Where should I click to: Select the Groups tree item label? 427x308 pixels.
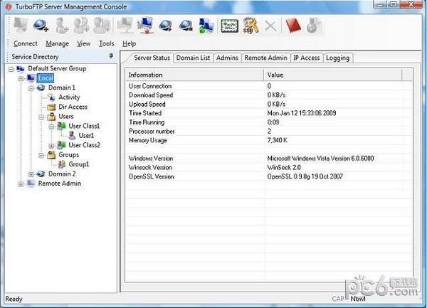tap(68, 155)
